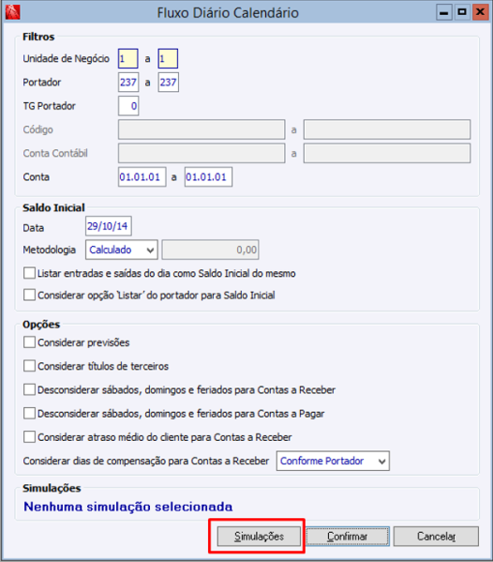The image size is (493, 562).
Task: Click the red application icon in title bar
Action: tap(12, 12)
